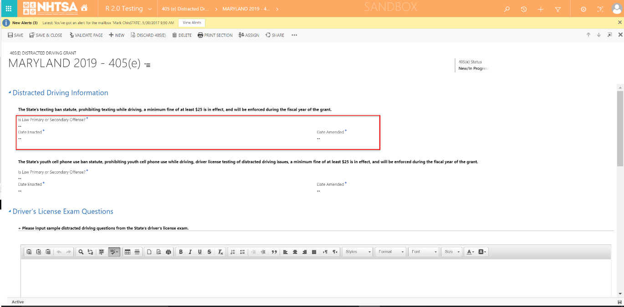Open recent items clock icon
Viewport: 624px width, 307px height.
tap(524, 9)
